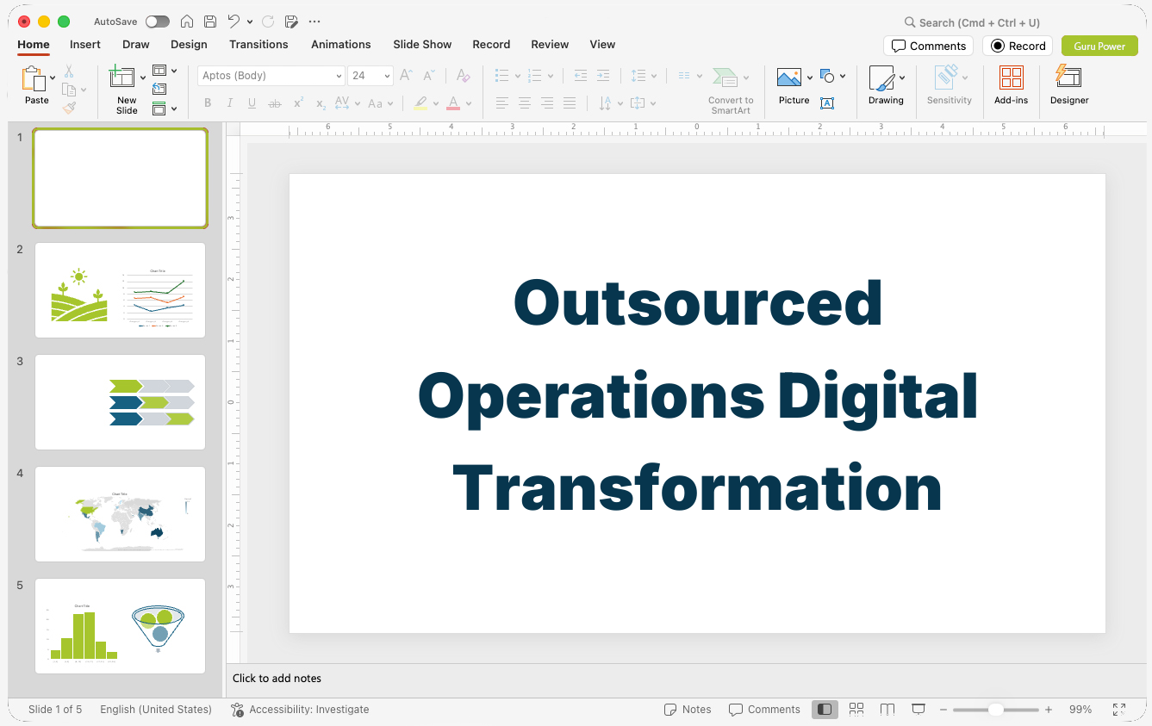
Task: Open the Shapes dropdown arrow
Action: pos(843,76)
